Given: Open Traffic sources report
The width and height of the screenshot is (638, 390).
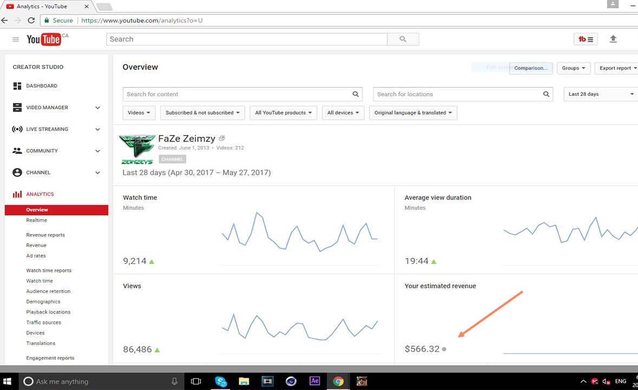Looking at the screenshot, I should (x=43, y=322).
